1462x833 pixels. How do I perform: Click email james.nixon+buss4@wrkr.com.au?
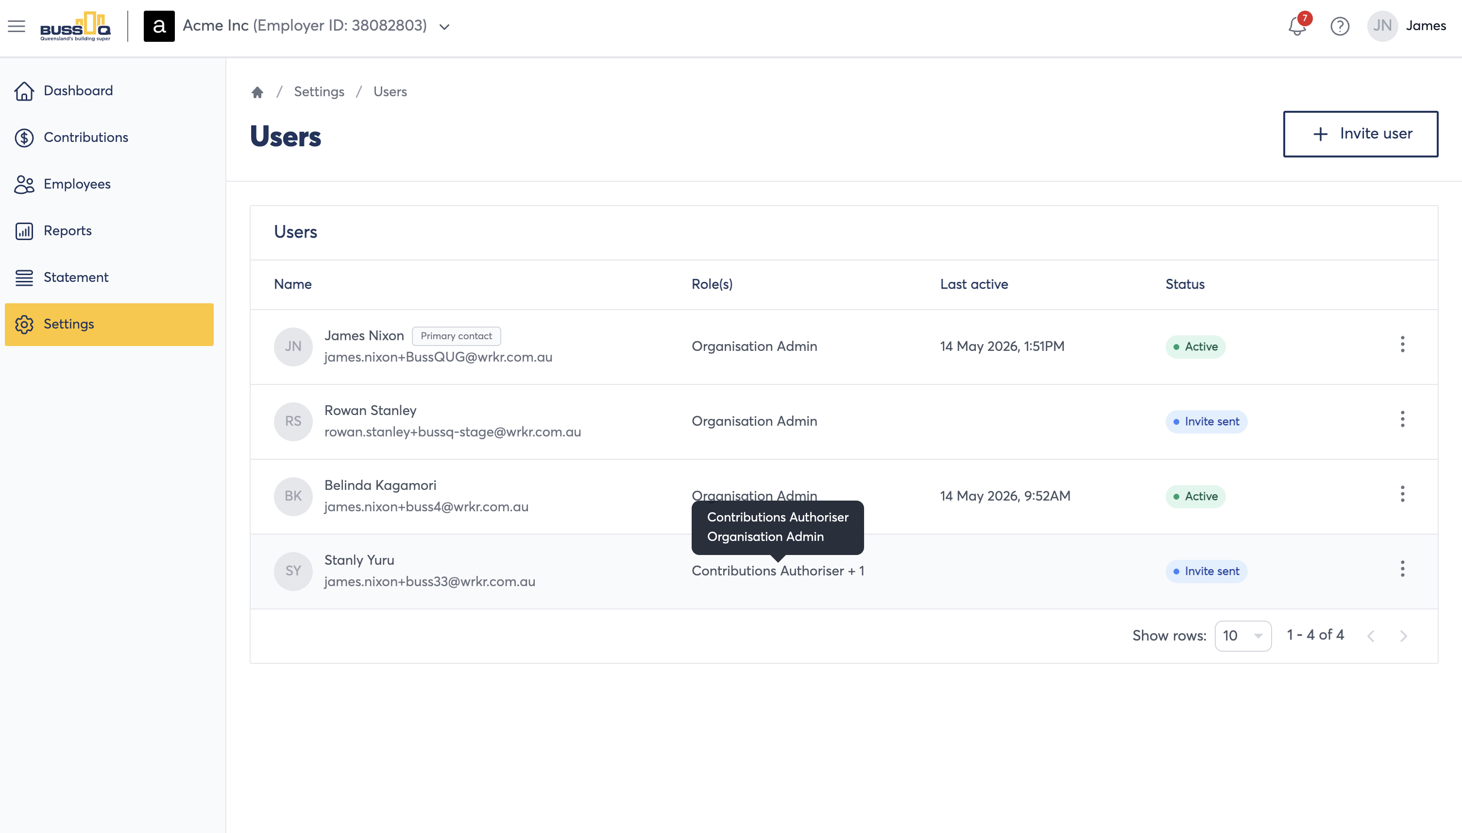426,507
